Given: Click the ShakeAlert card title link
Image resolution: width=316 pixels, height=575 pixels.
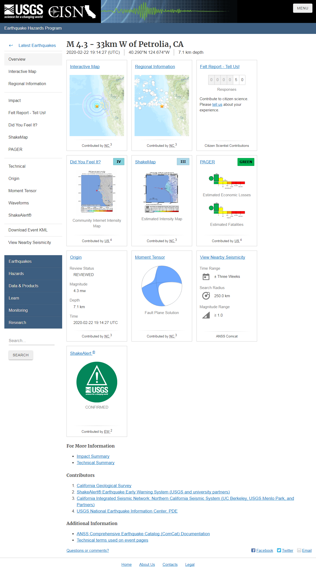Looking at the screenshot, I should coord(83,353).
